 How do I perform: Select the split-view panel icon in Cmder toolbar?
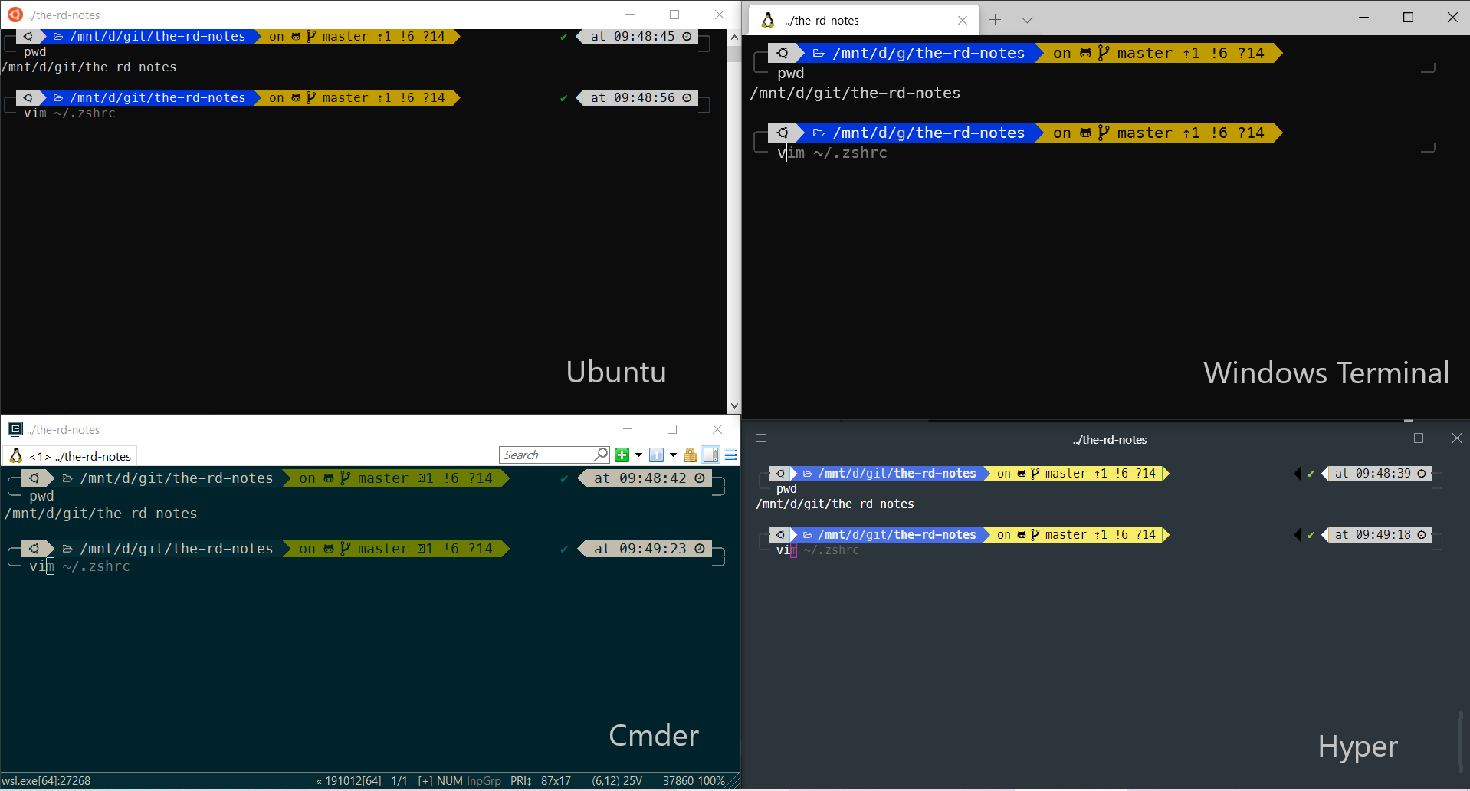click(710, 455)
